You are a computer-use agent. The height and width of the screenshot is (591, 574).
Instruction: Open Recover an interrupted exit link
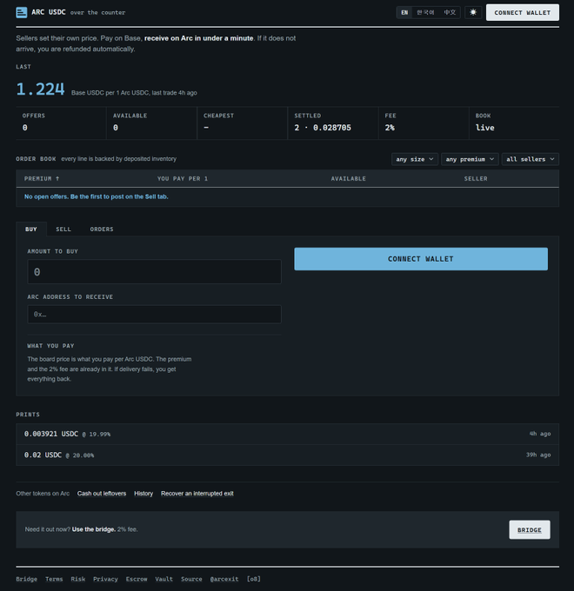(197, 494)
